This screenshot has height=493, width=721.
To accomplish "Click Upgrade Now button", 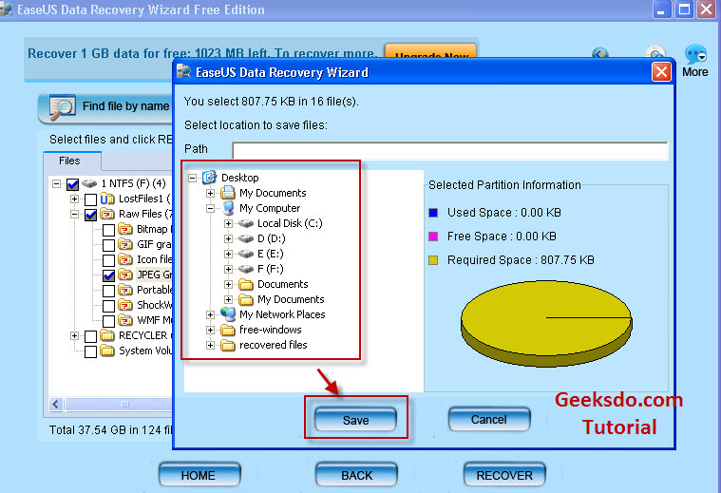I will tap(431, 51).
